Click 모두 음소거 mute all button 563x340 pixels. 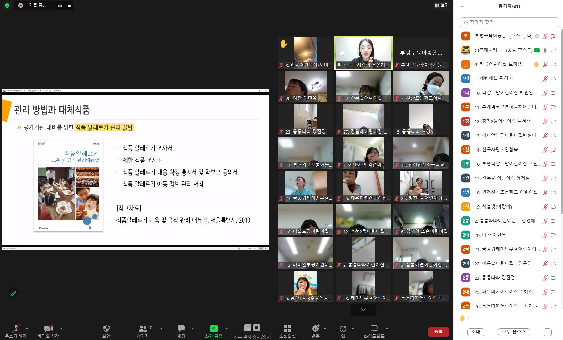(x=514, y=332)
